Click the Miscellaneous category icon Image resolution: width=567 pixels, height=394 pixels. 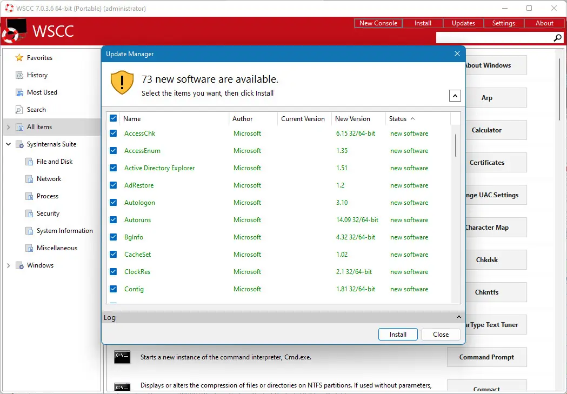pos(29,248)
